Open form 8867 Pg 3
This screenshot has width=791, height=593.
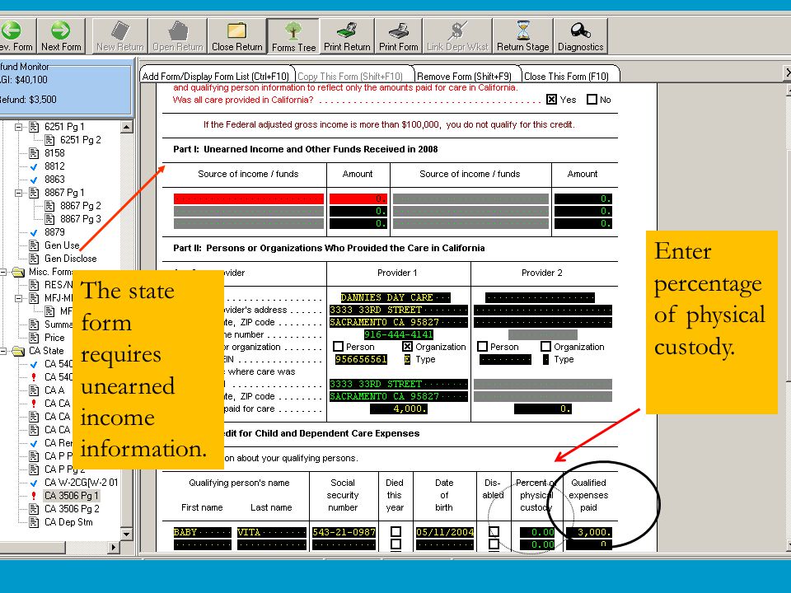pos(80,219)
